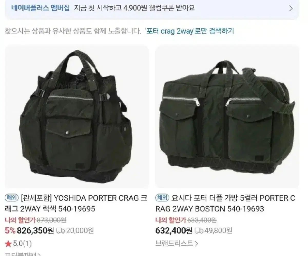
Task: Expand the chevron next to 브랜드리스트
Action: 196,243
